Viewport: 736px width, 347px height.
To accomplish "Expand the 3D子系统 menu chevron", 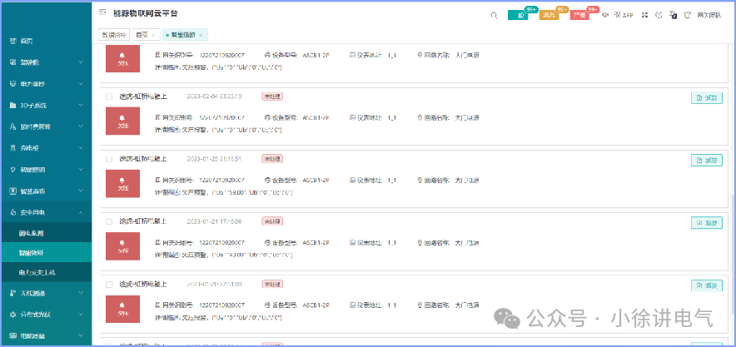I will tap(81, 106).
